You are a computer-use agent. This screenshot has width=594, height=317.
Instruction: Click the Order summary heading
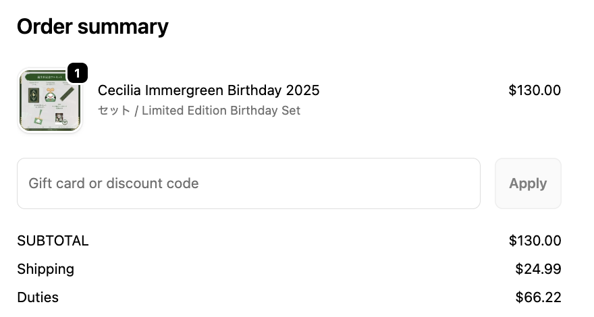coord(92,26)
